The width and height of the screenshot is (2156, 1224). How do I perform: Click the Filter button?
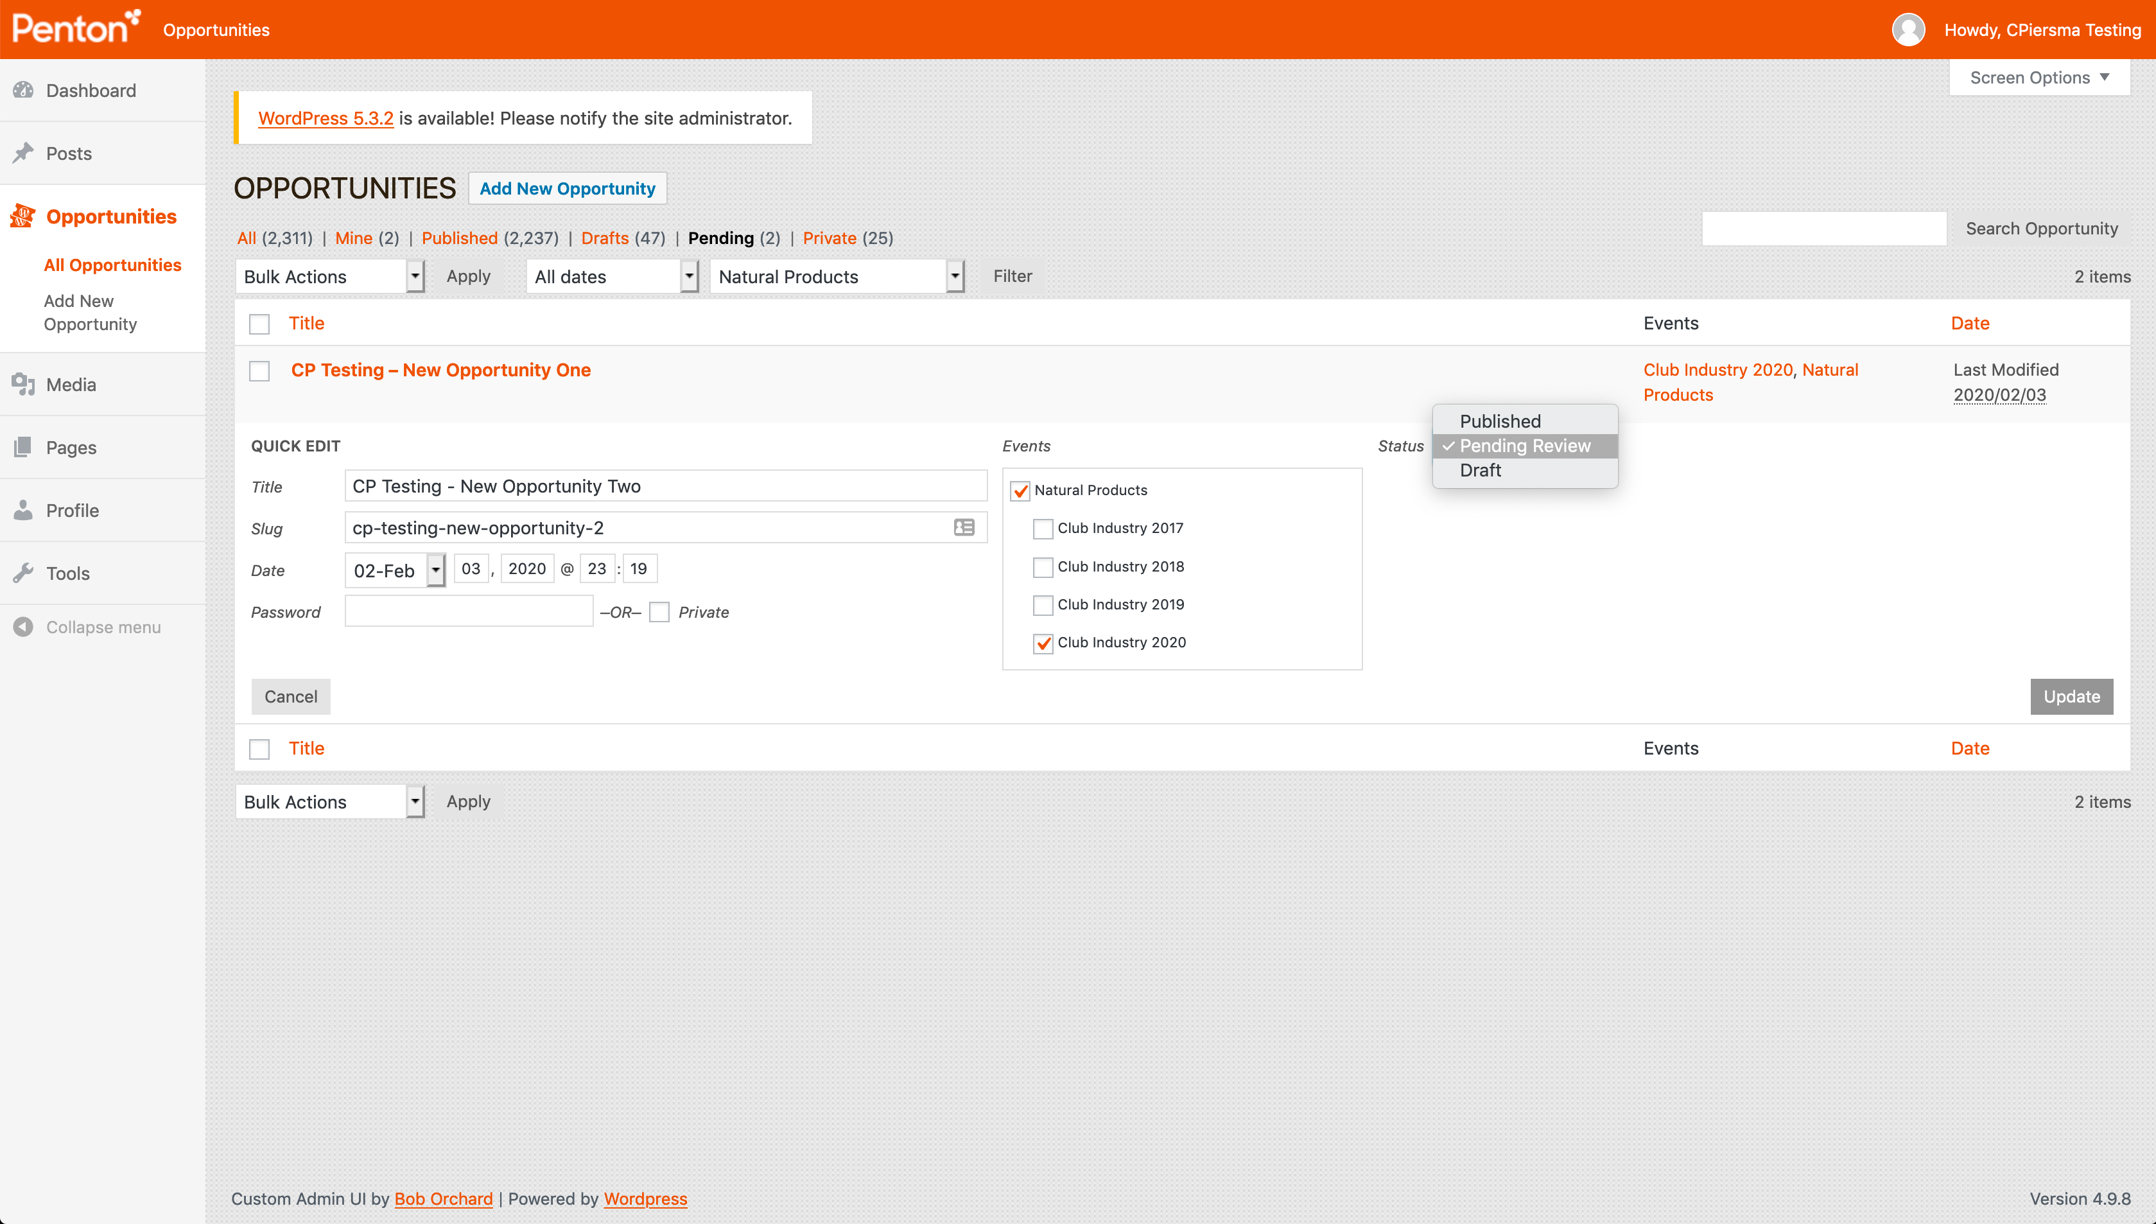coord(1013,275)
